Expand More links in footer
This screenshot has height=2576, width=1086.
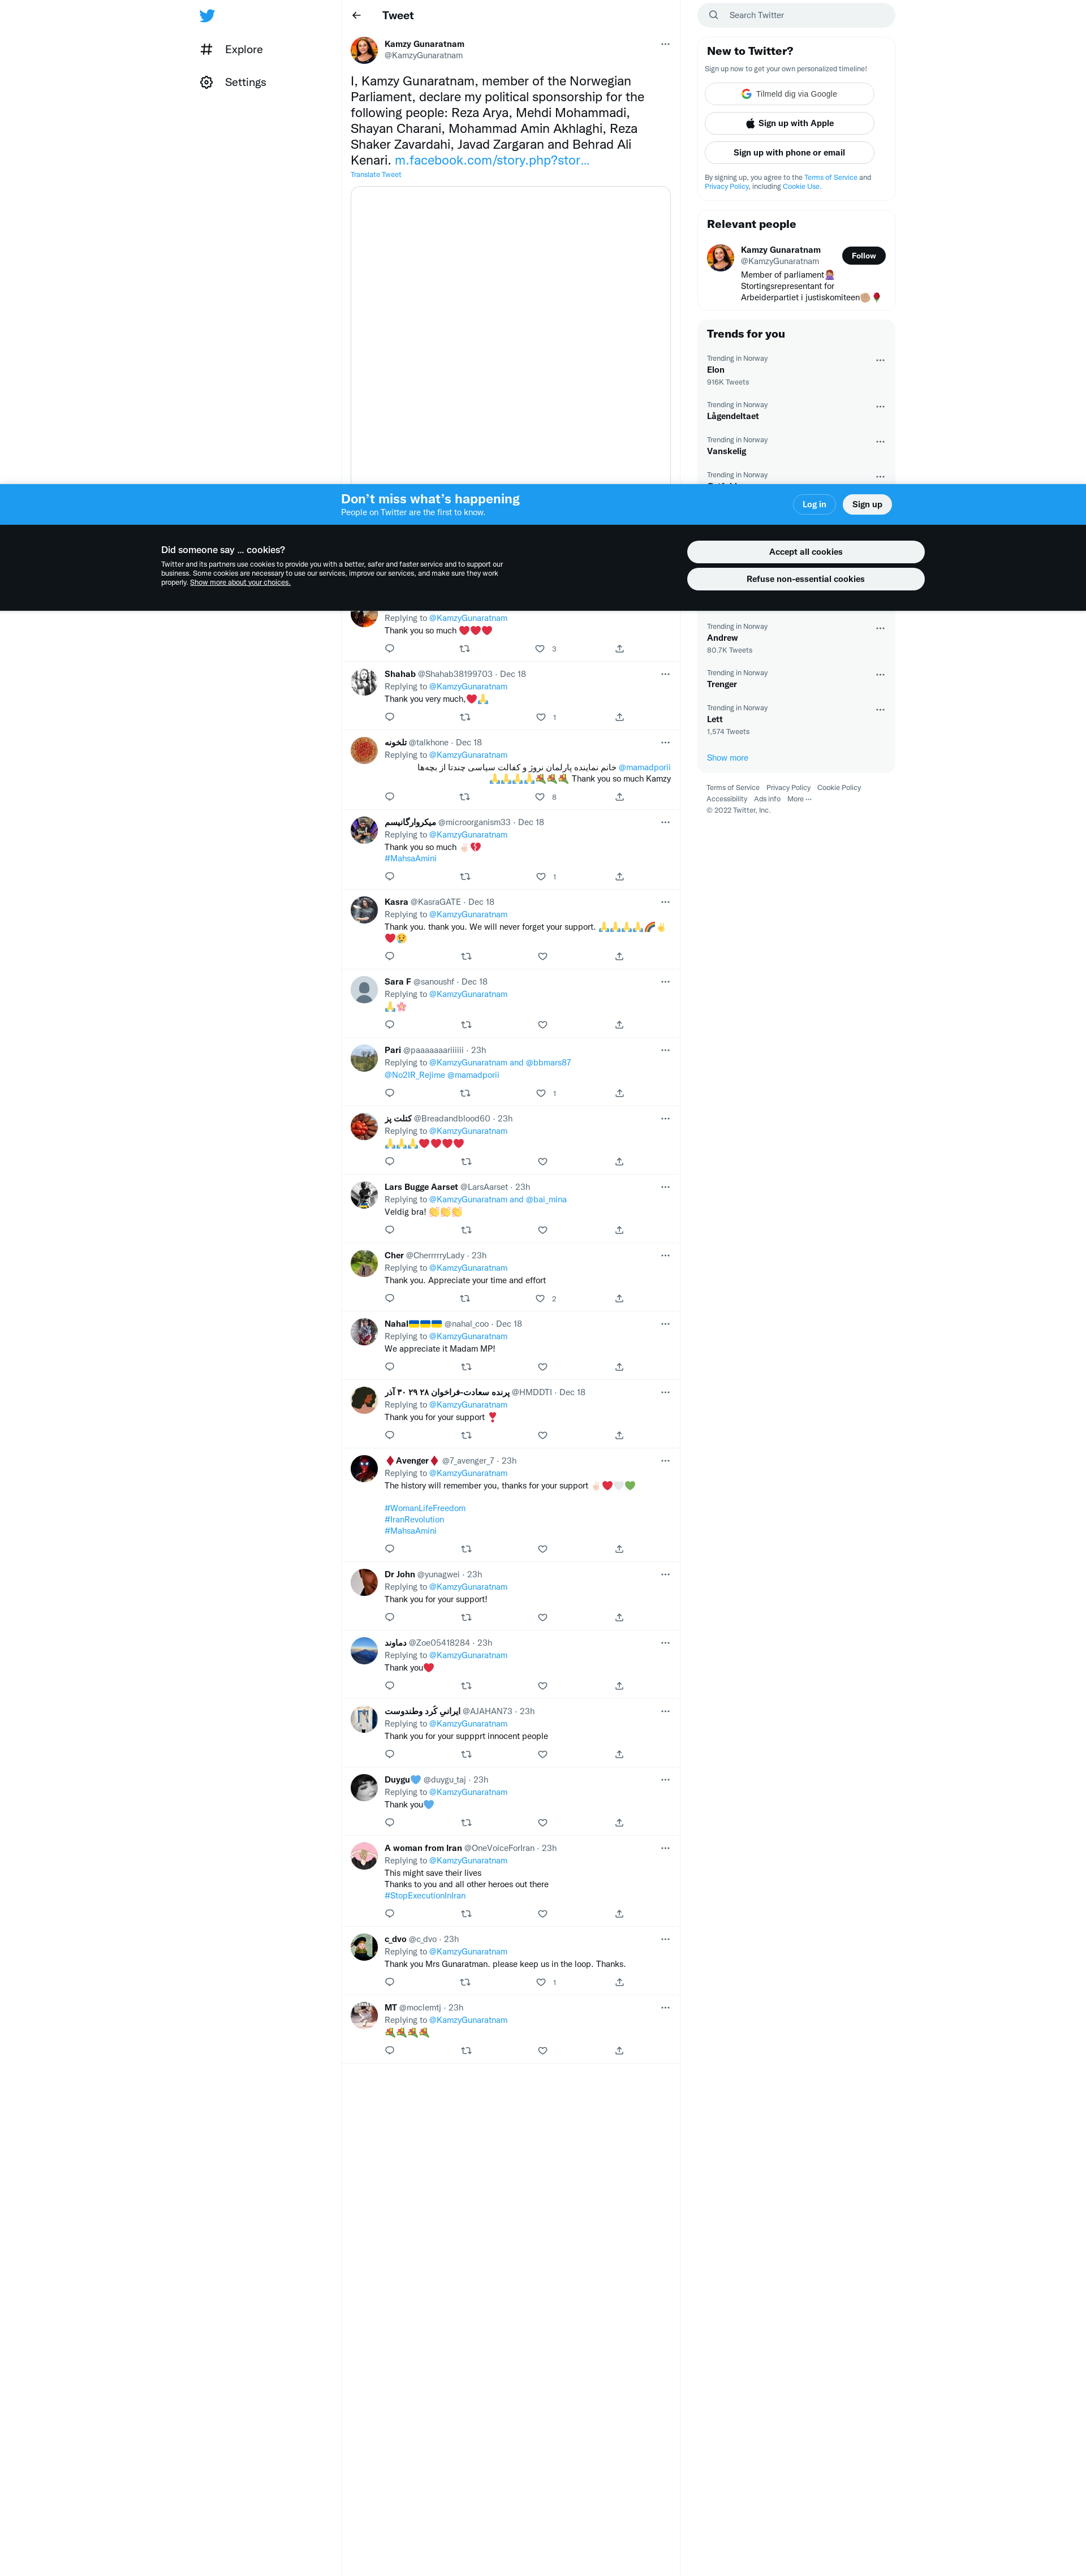point(799,799)
